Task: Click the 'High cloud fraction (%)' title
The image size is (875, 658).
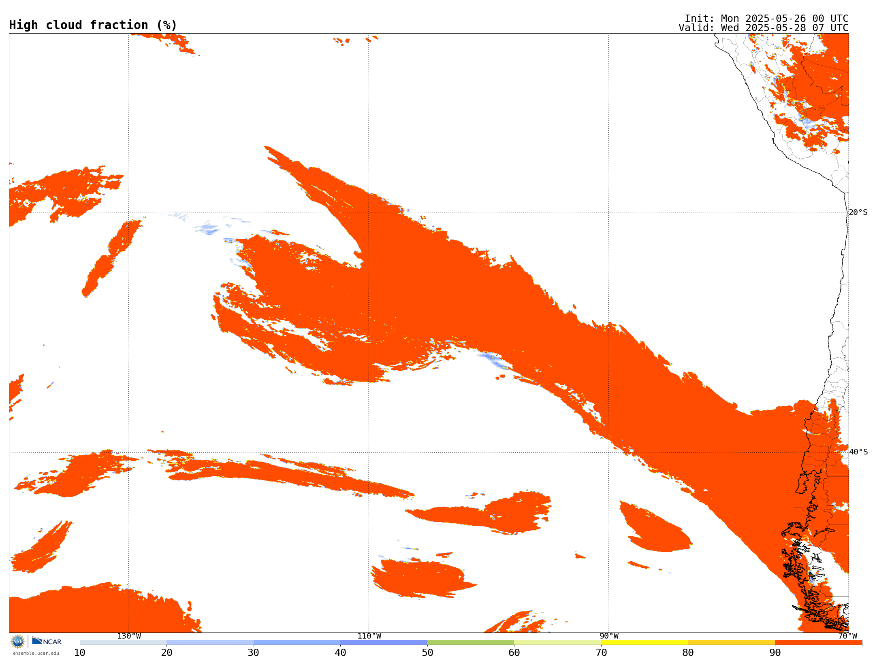Action: (93, 25)
